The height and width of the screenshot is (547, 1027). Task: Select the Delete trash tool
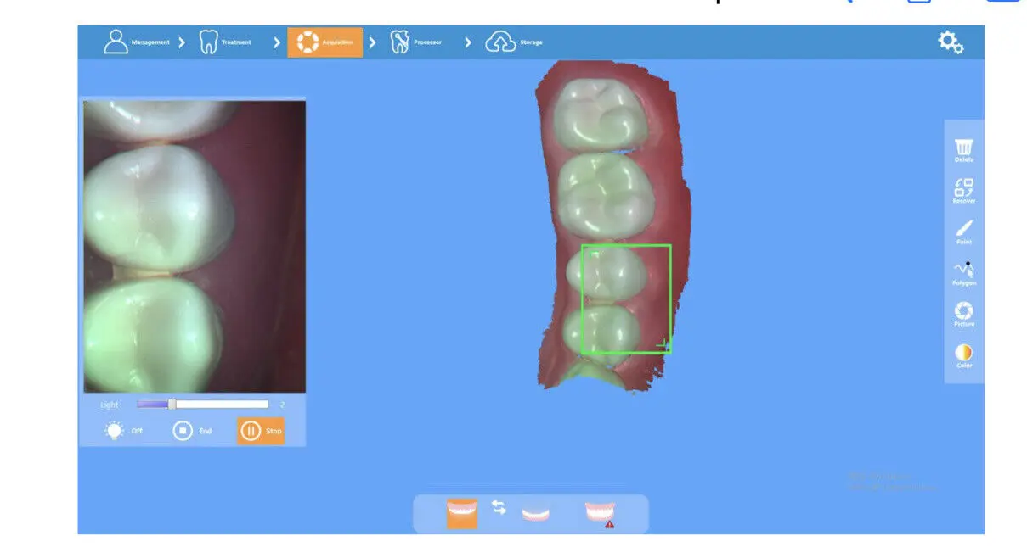(x=964, y=151)
